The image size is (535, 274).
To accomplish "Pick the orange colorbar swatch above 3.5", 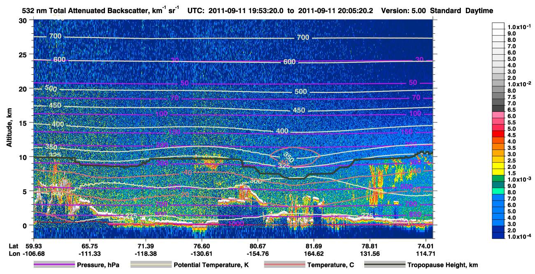I will coord(498,146).
